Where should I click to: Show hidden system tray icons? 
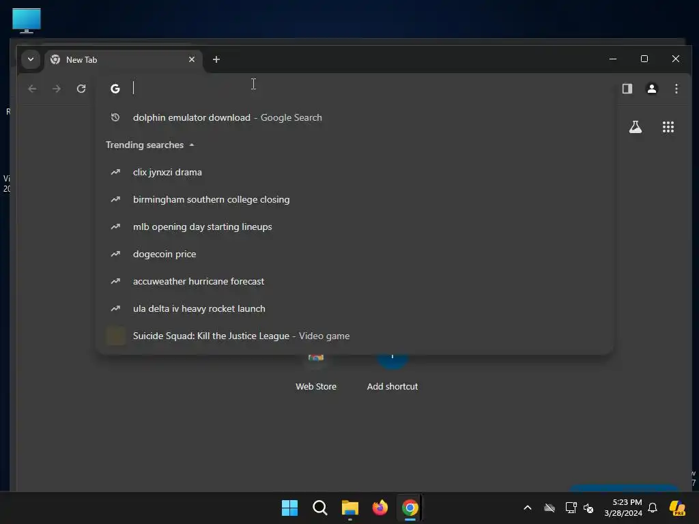pyautogui.click(x=528, y=508)
